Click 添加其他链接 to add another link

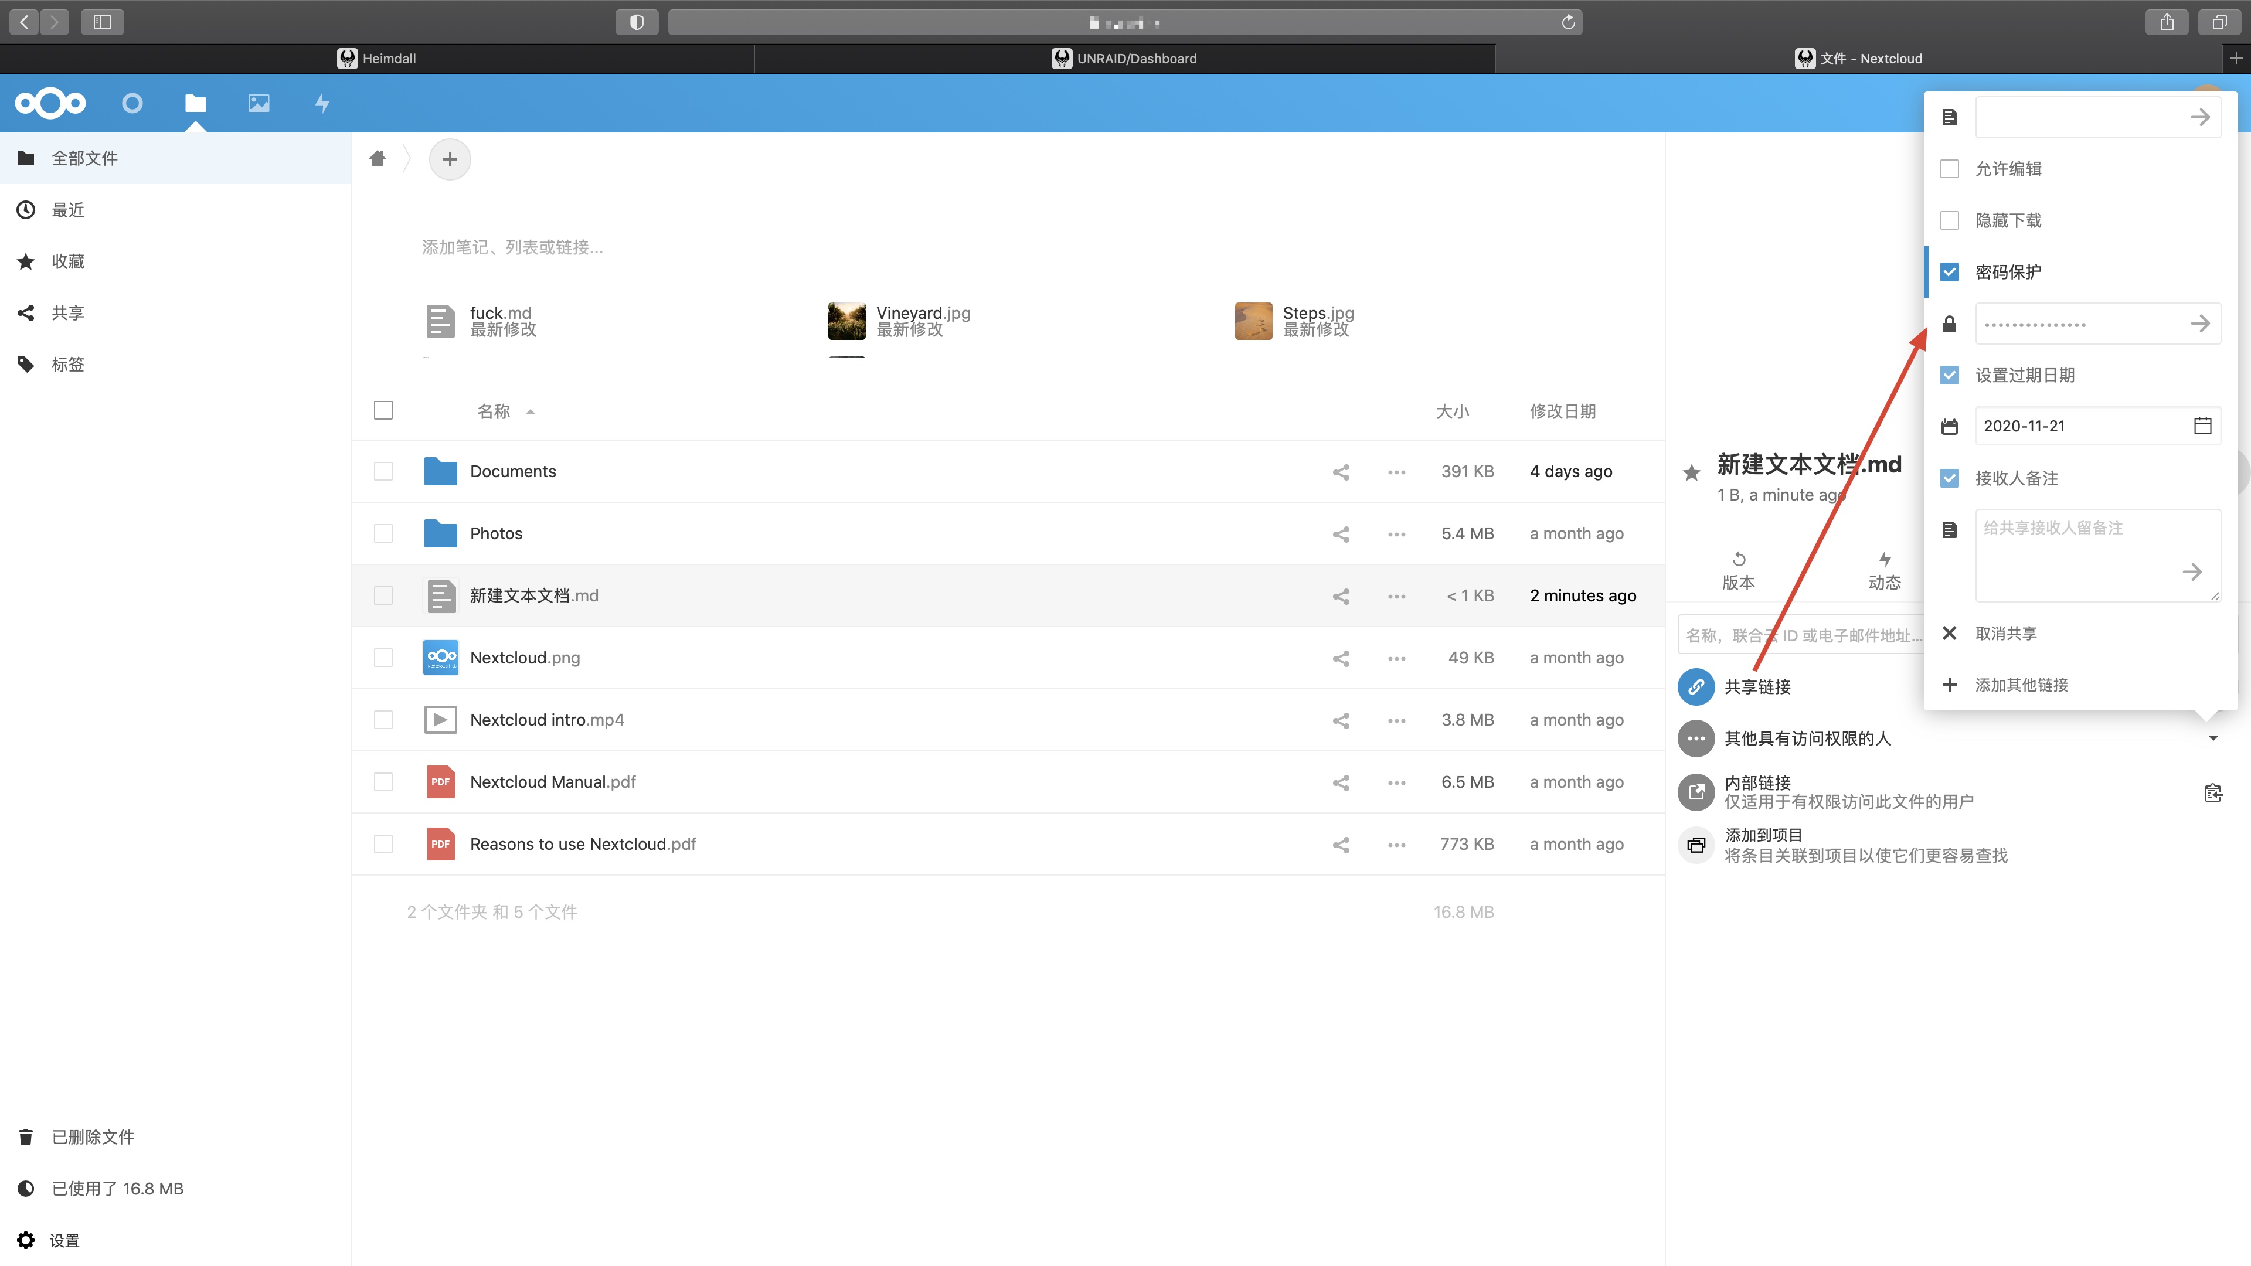pos(2020,685)
